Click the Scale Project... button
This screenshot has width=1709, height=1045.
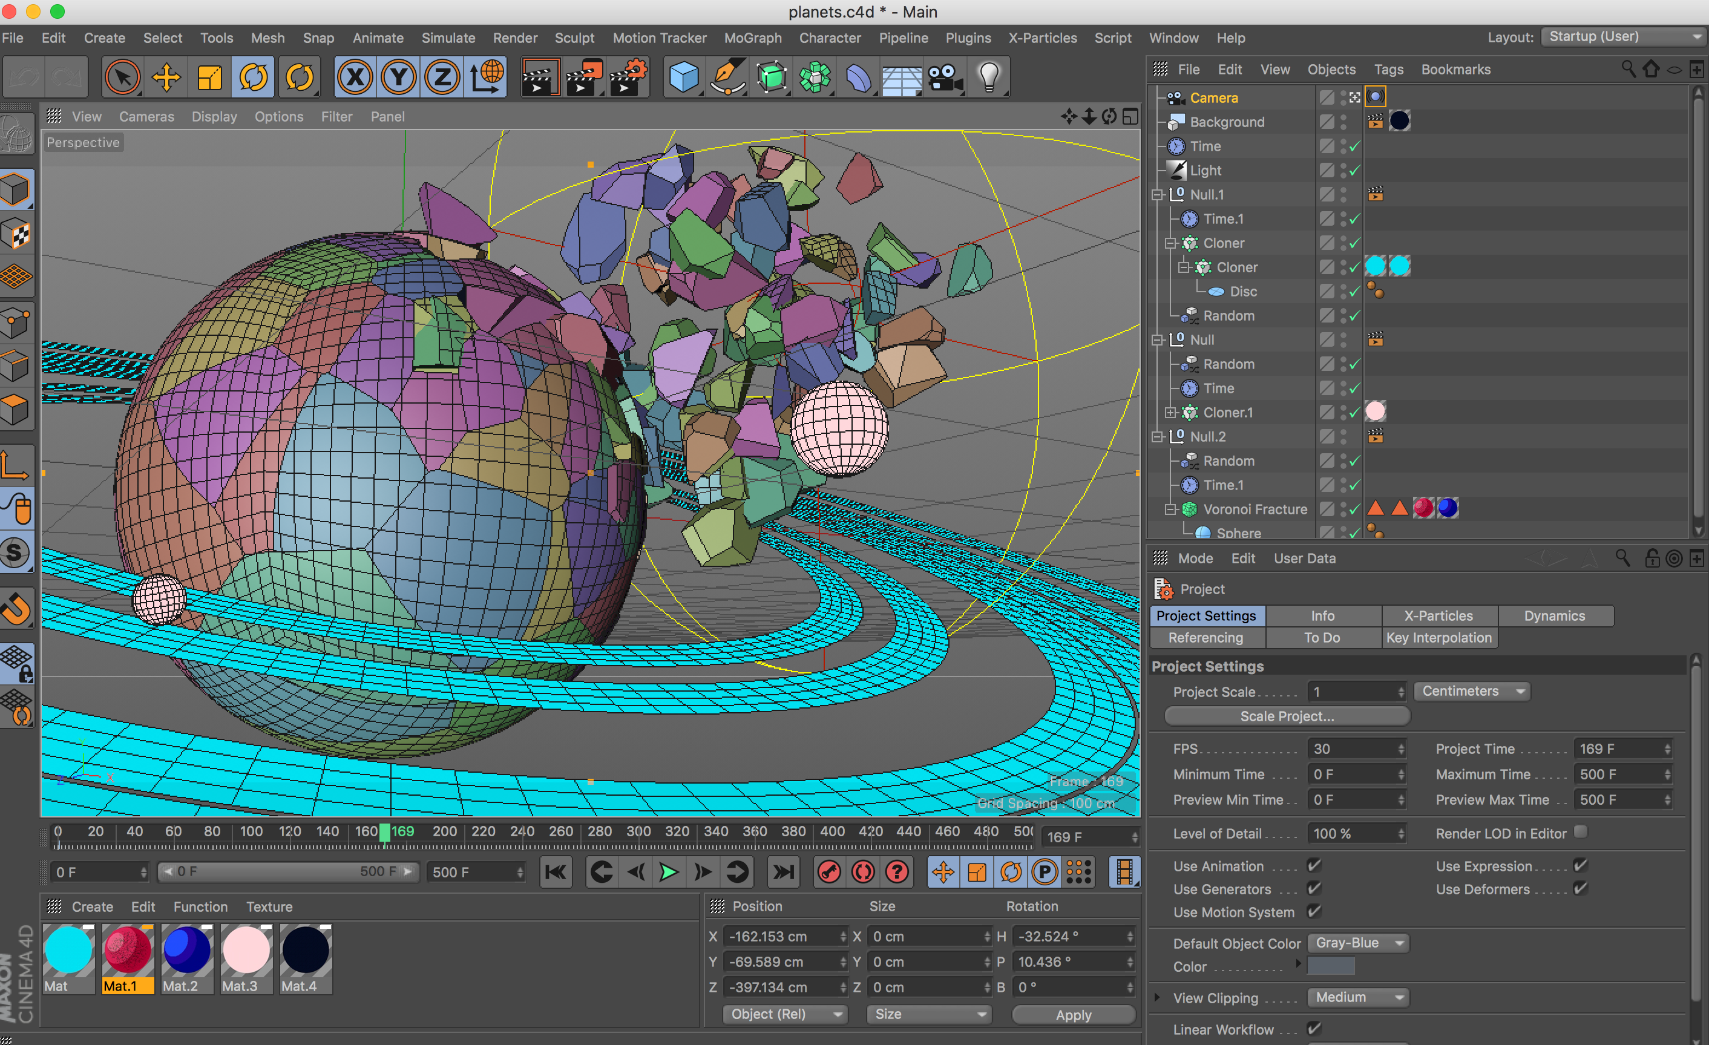point(1287,716)
